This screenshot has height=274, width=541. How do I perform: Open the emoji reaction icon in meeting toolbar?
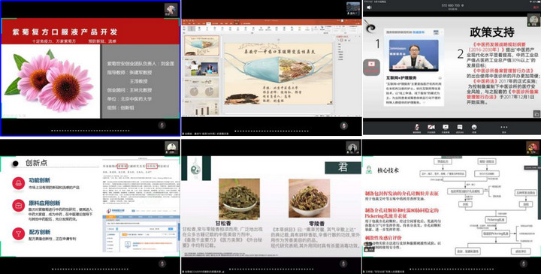(x=474, y=128)
